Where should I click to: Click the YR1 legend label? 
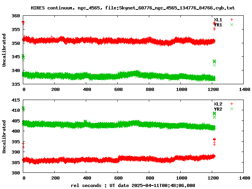click(218, 25)
